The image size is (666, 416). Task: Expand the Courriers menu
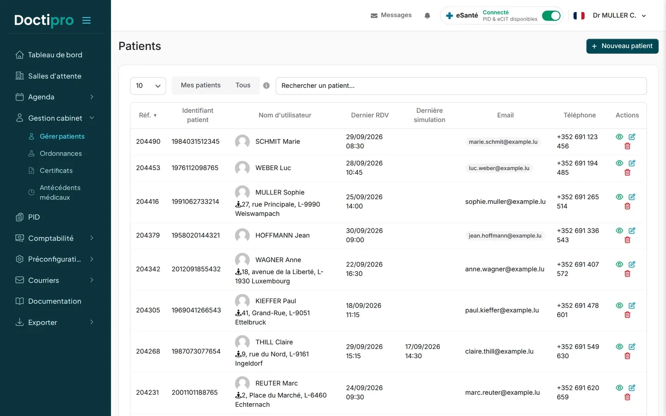click(x=55, y=281)
